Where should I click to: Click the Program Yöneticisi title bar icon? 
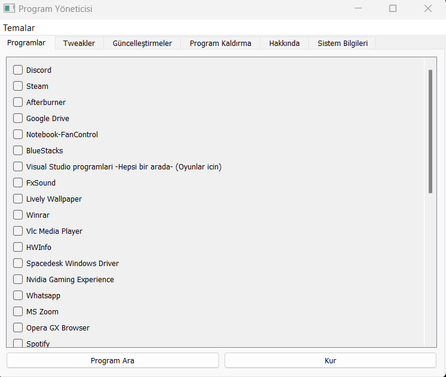[9, 8]
